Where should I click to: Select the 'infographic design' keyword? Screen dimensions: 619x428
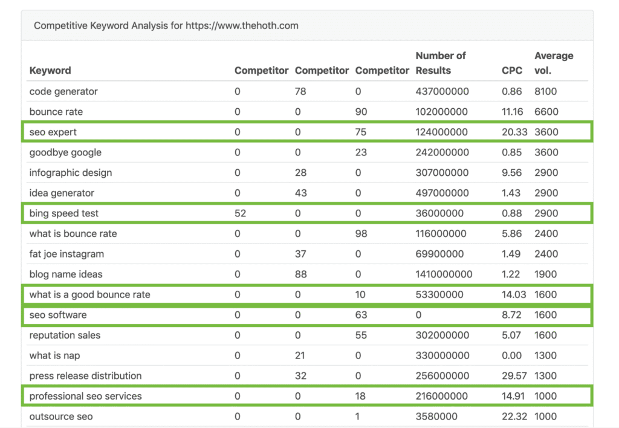pyautogui.click(x=71, y=173)
